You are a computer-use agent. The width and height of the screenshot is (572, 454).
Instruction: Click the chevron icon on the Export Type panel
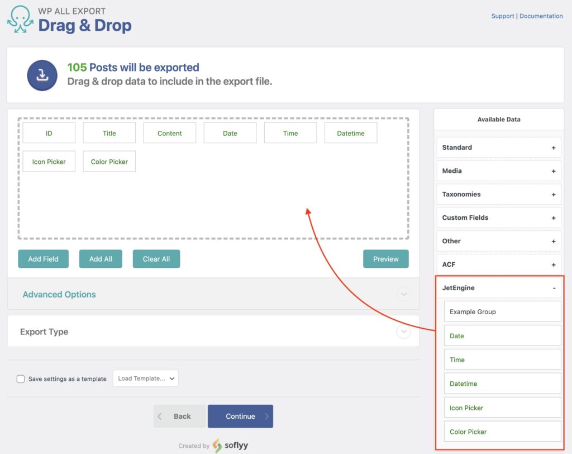tap(403, 331)
